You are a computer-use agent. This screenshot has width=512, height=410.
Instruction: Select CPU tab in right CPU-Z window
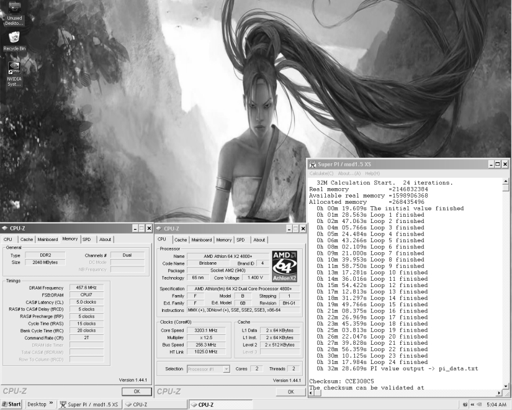click(x=162, y=239)
